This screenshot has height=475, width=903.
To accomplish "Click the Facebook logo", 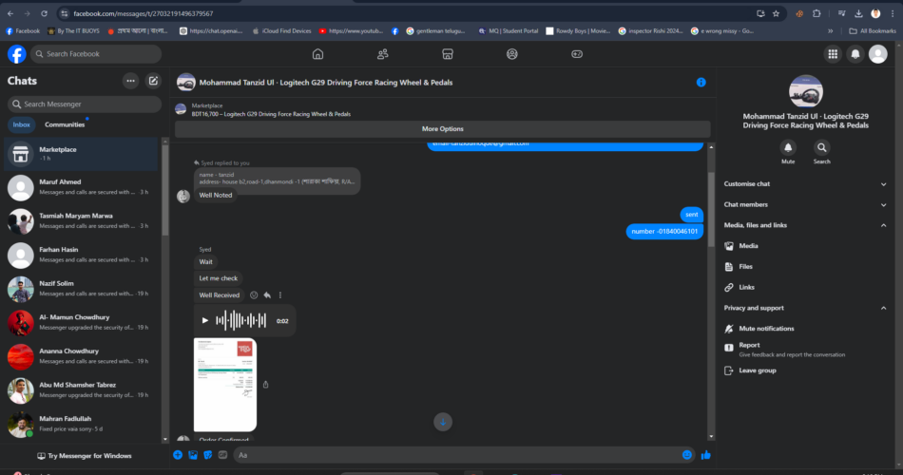I will [x=17, y=54].
